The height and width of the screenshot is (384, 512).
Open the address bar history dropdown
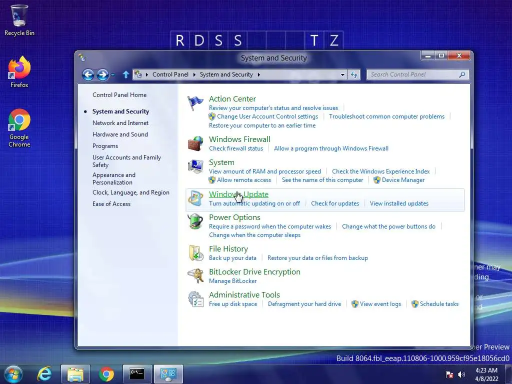(x=342, y=74)
